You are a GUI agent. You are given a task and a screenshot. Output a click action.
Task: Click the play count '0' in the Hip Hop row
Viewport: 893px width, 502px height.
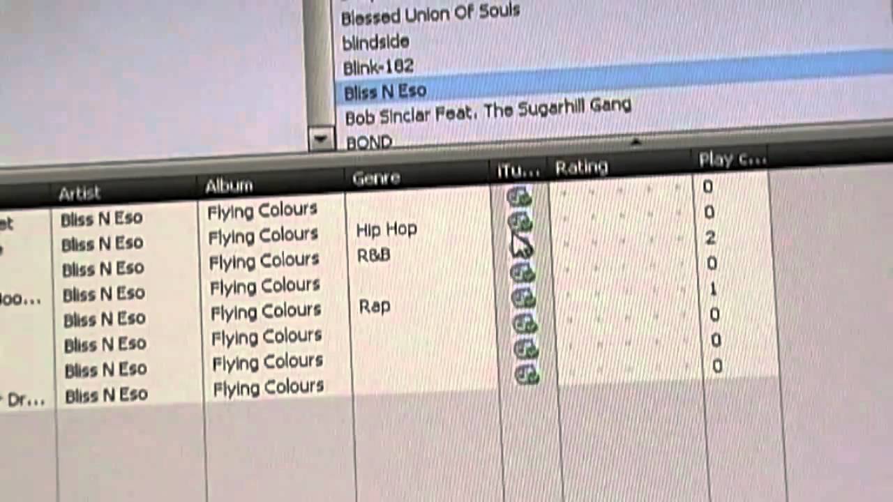click(709, 212)
